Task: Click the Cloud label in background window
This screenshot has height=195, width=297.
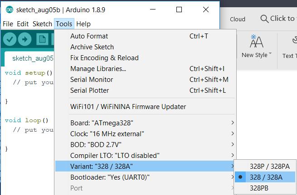Action: (238, 19)
